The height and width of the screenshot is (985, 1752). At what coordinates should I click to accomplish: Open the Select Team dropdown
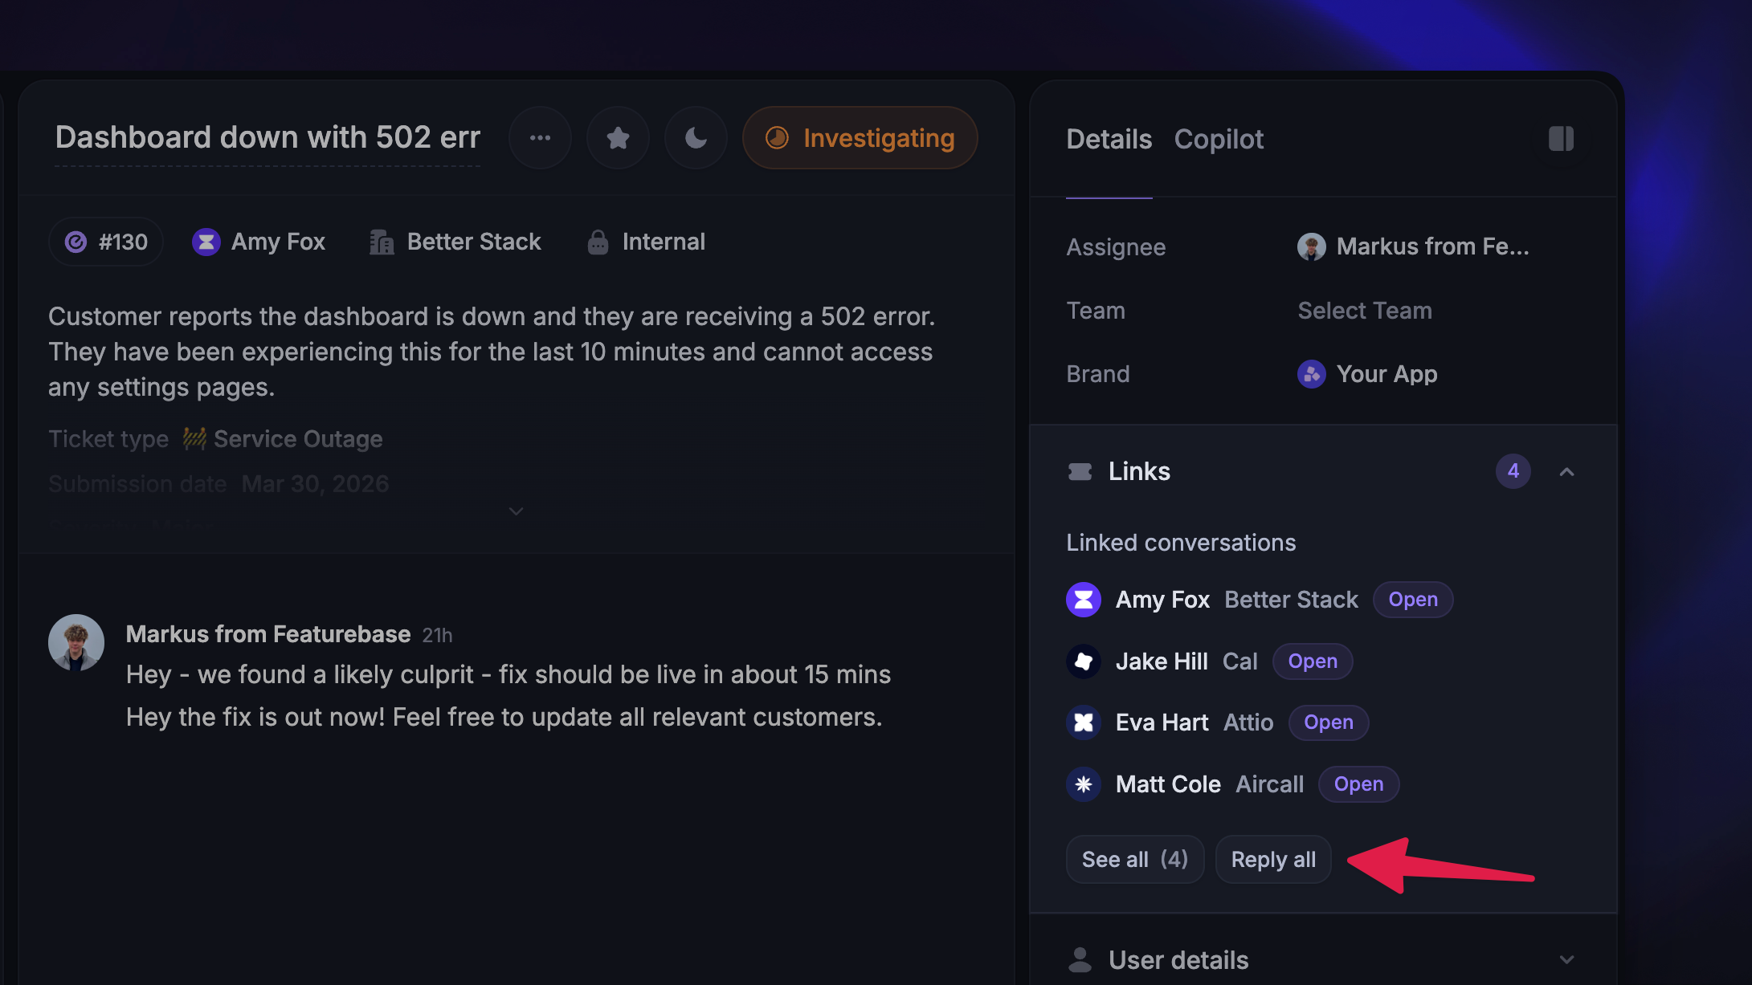[x=1365, y=311]
